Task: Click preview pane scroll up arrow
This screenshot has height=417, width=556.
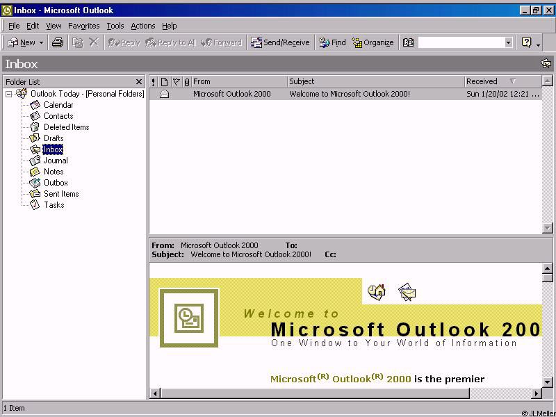Action: point(548,268)
